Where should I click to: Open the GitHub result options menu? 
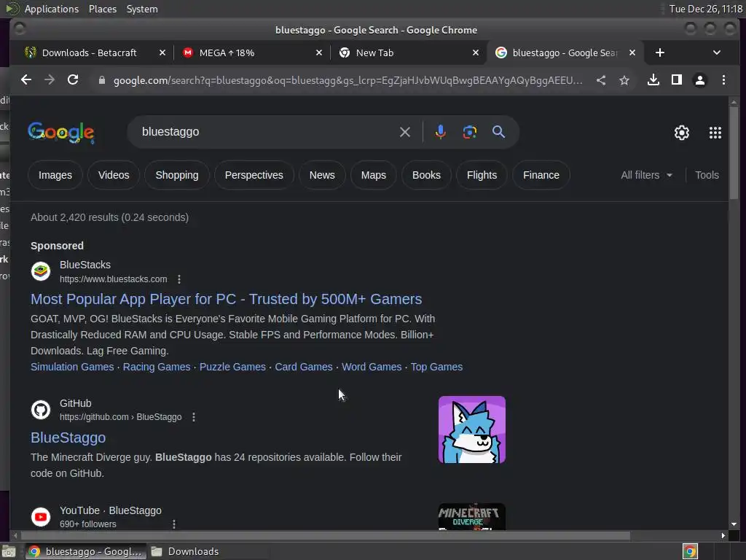pyautogui.click(x=194, y=417)
